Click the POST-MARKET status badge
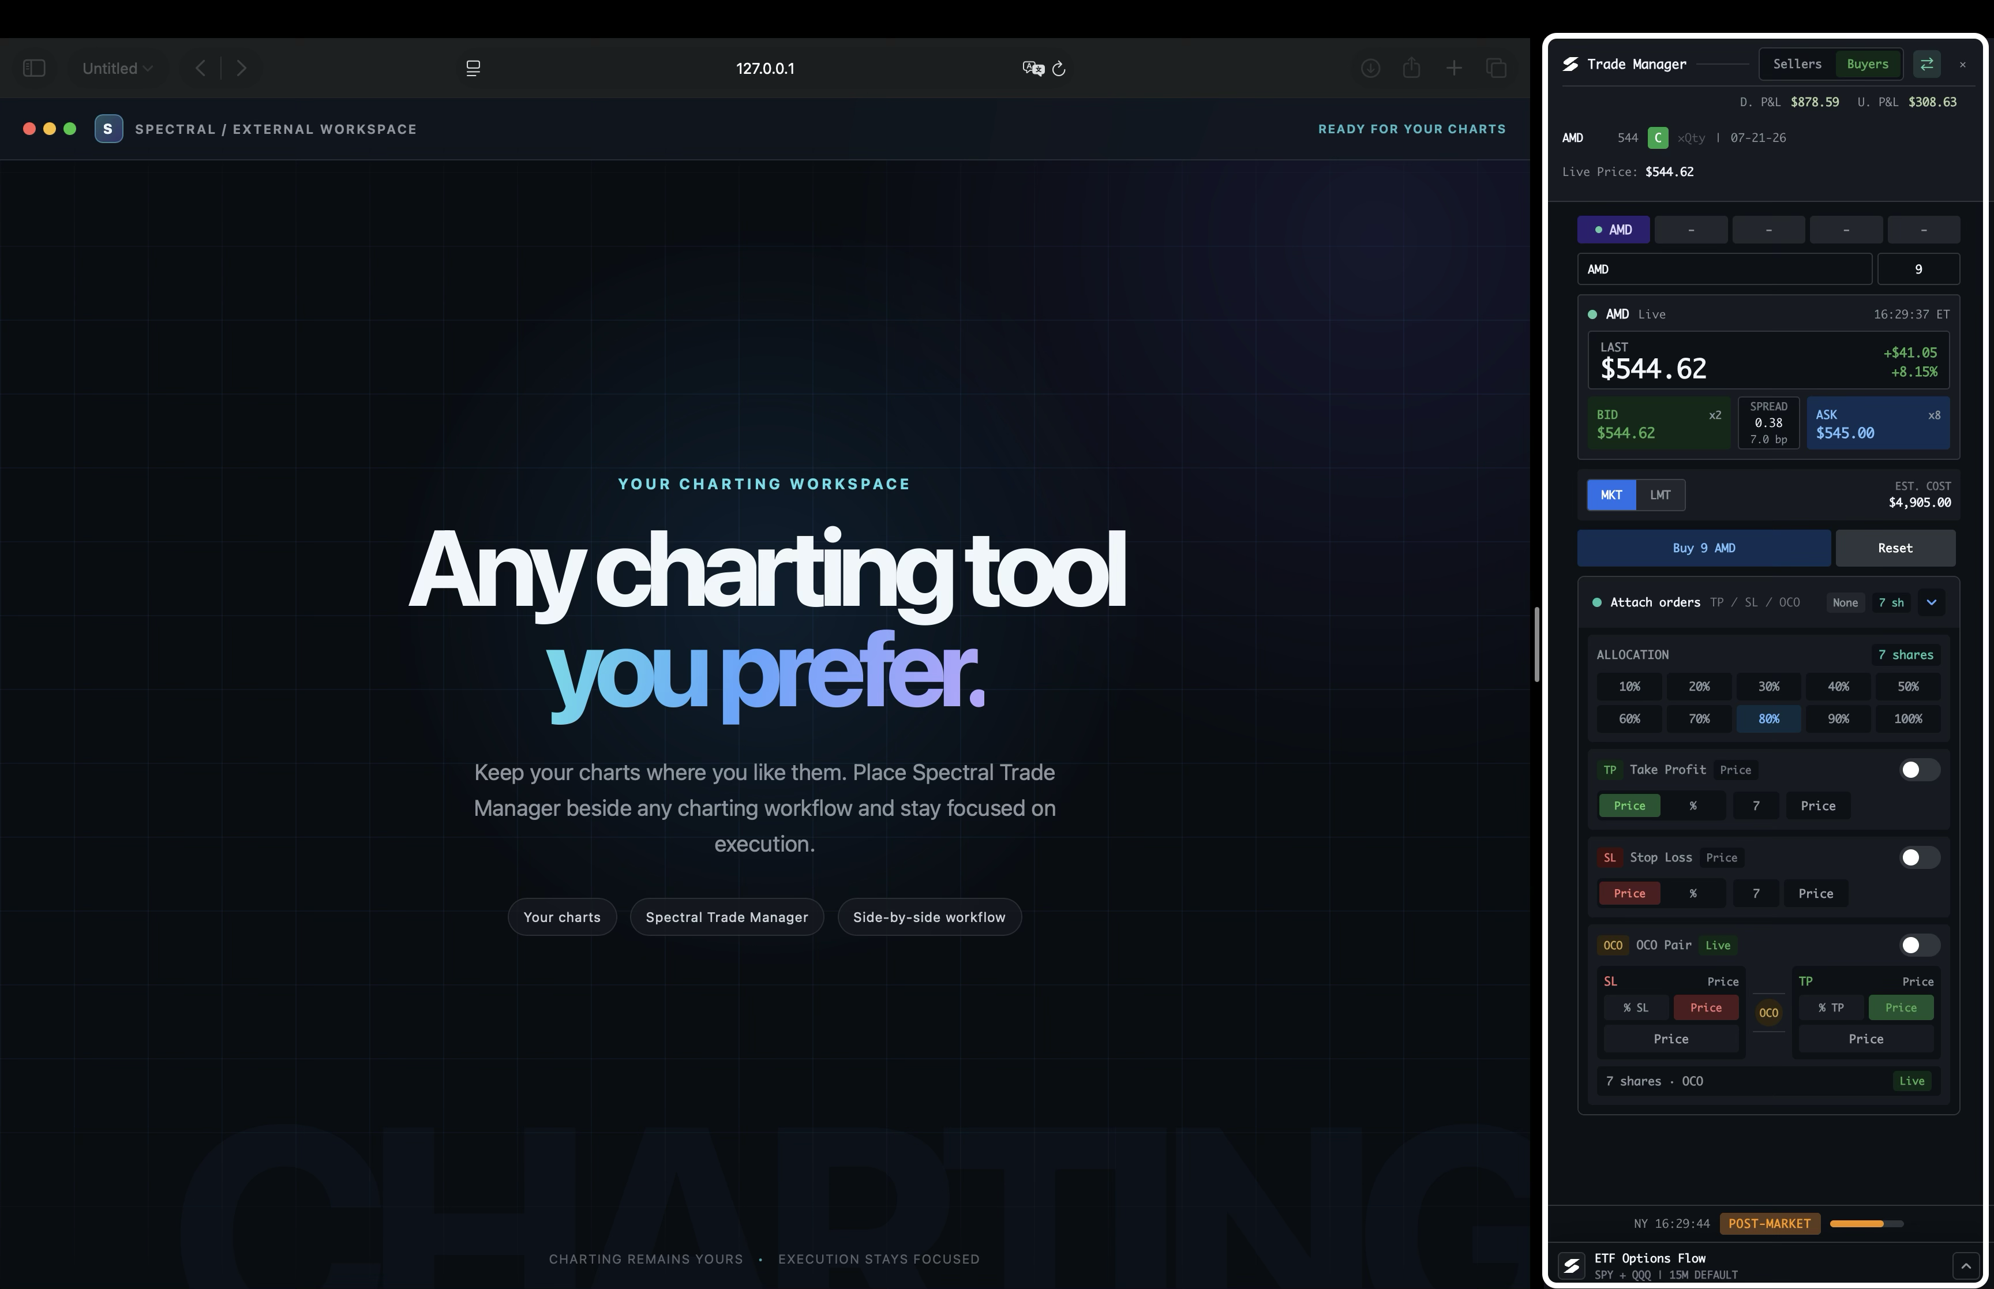The height and width of the screenshot is (1289, 1994). [1769, 1224]
